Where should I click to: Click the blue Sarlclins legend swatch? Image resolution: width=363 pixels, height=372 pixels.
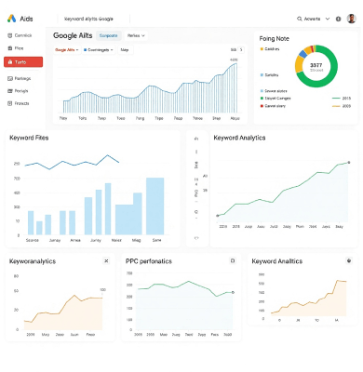pyautogui.click(x=262, y=75)
